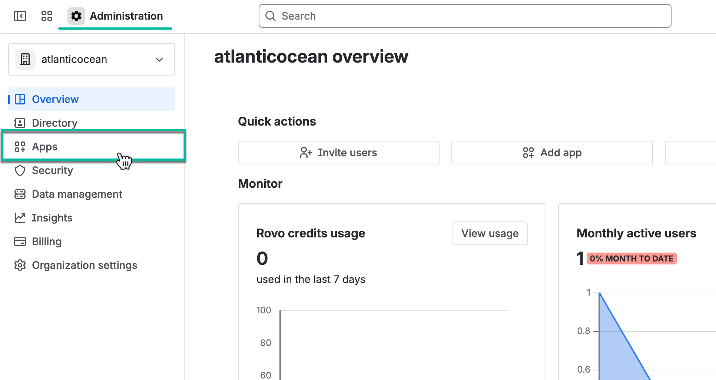This screenshot has width=716, height=380.
Task: Click the Directory contact book icon
Action: [20, 123]
